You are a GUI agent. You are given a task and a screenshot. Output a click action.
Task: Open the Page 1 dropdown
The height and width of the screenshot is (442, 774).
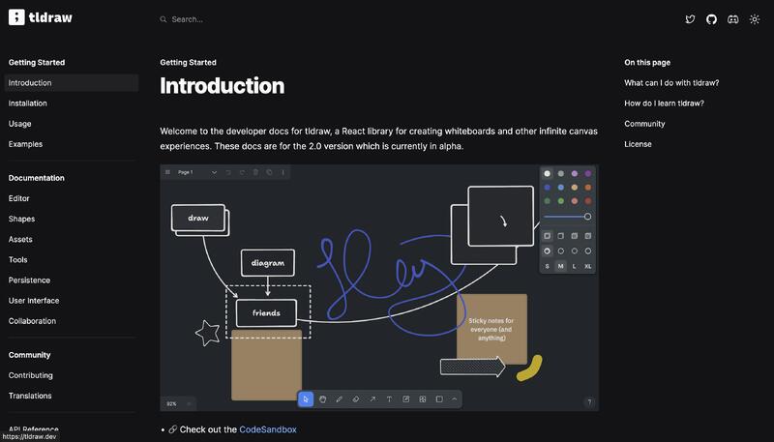[197, 172]
